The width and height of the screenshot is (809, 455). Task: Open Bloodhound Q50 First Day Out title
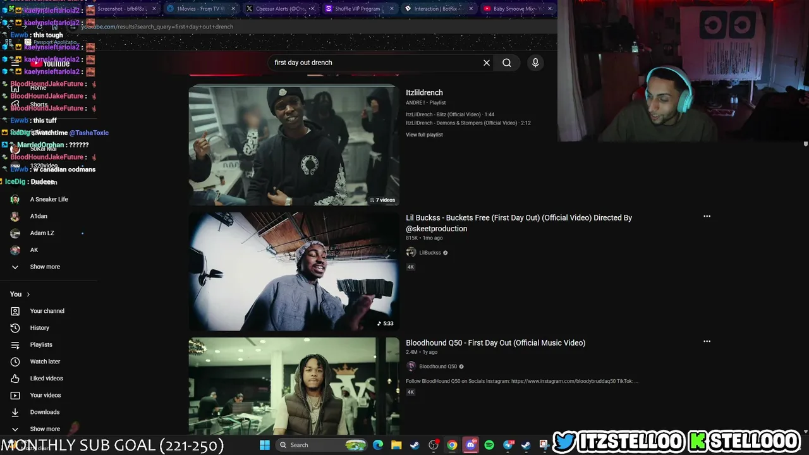(x=496, y=343)
